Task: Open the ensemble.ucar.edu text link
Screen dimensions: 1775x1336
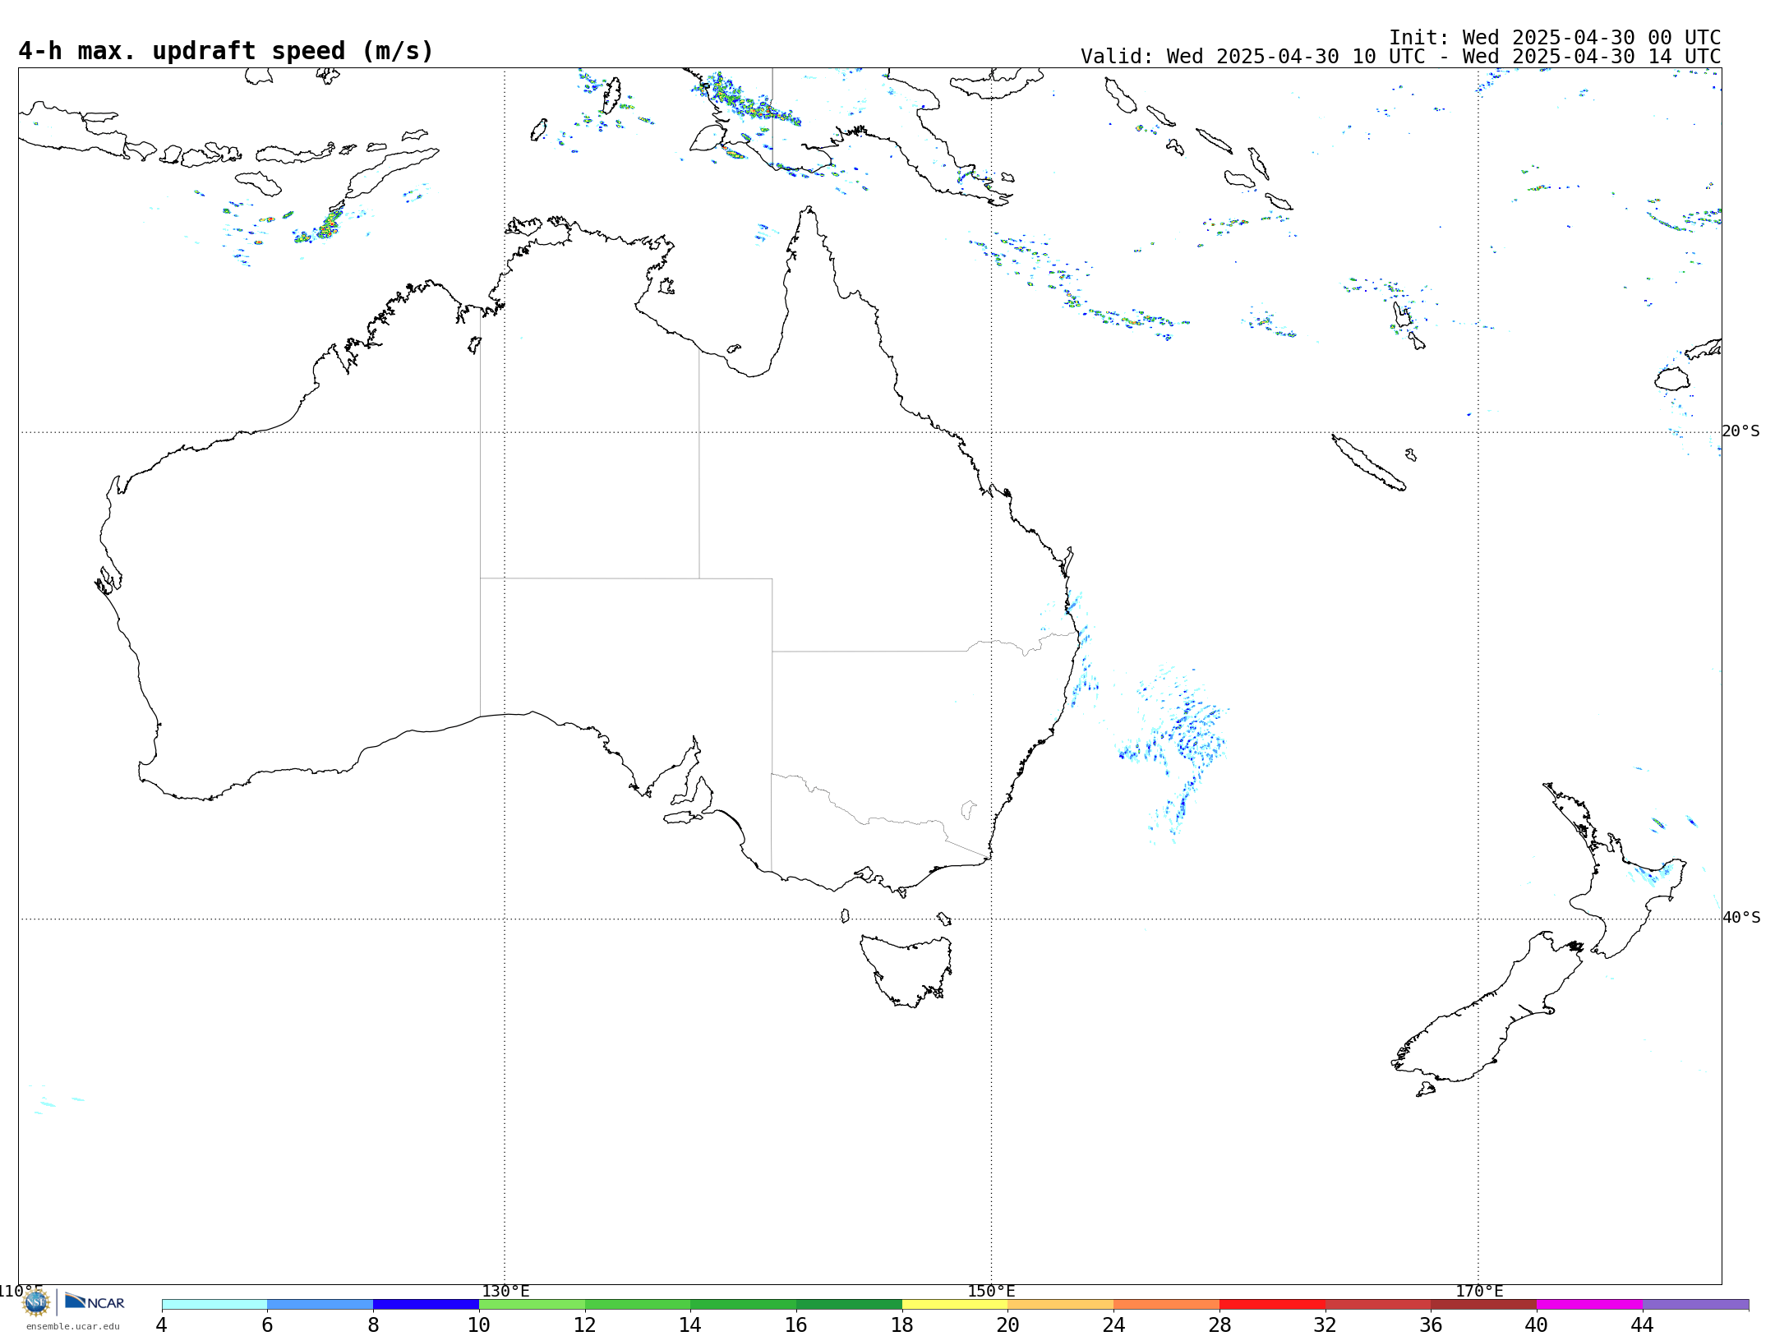Action: (72, 1326)
